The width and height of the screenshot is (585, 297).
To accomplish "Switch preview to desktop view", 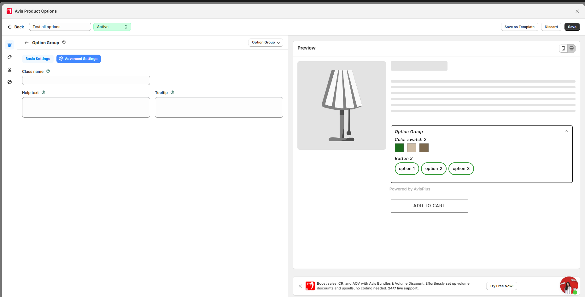I will 571,48.
